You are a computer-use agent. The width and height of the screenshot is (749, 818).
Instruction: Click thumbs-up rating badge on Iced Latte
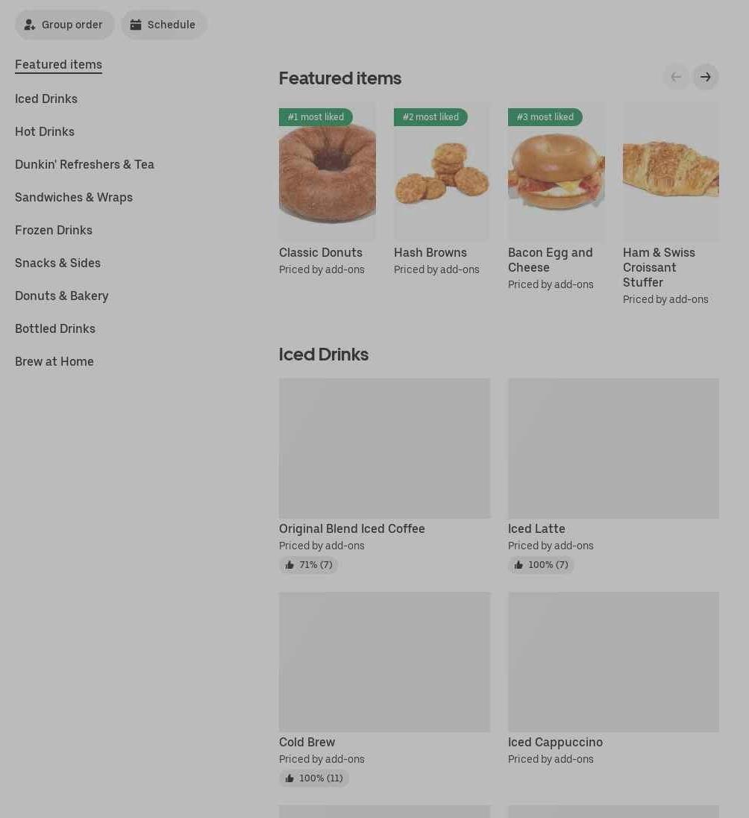point(541,565)
